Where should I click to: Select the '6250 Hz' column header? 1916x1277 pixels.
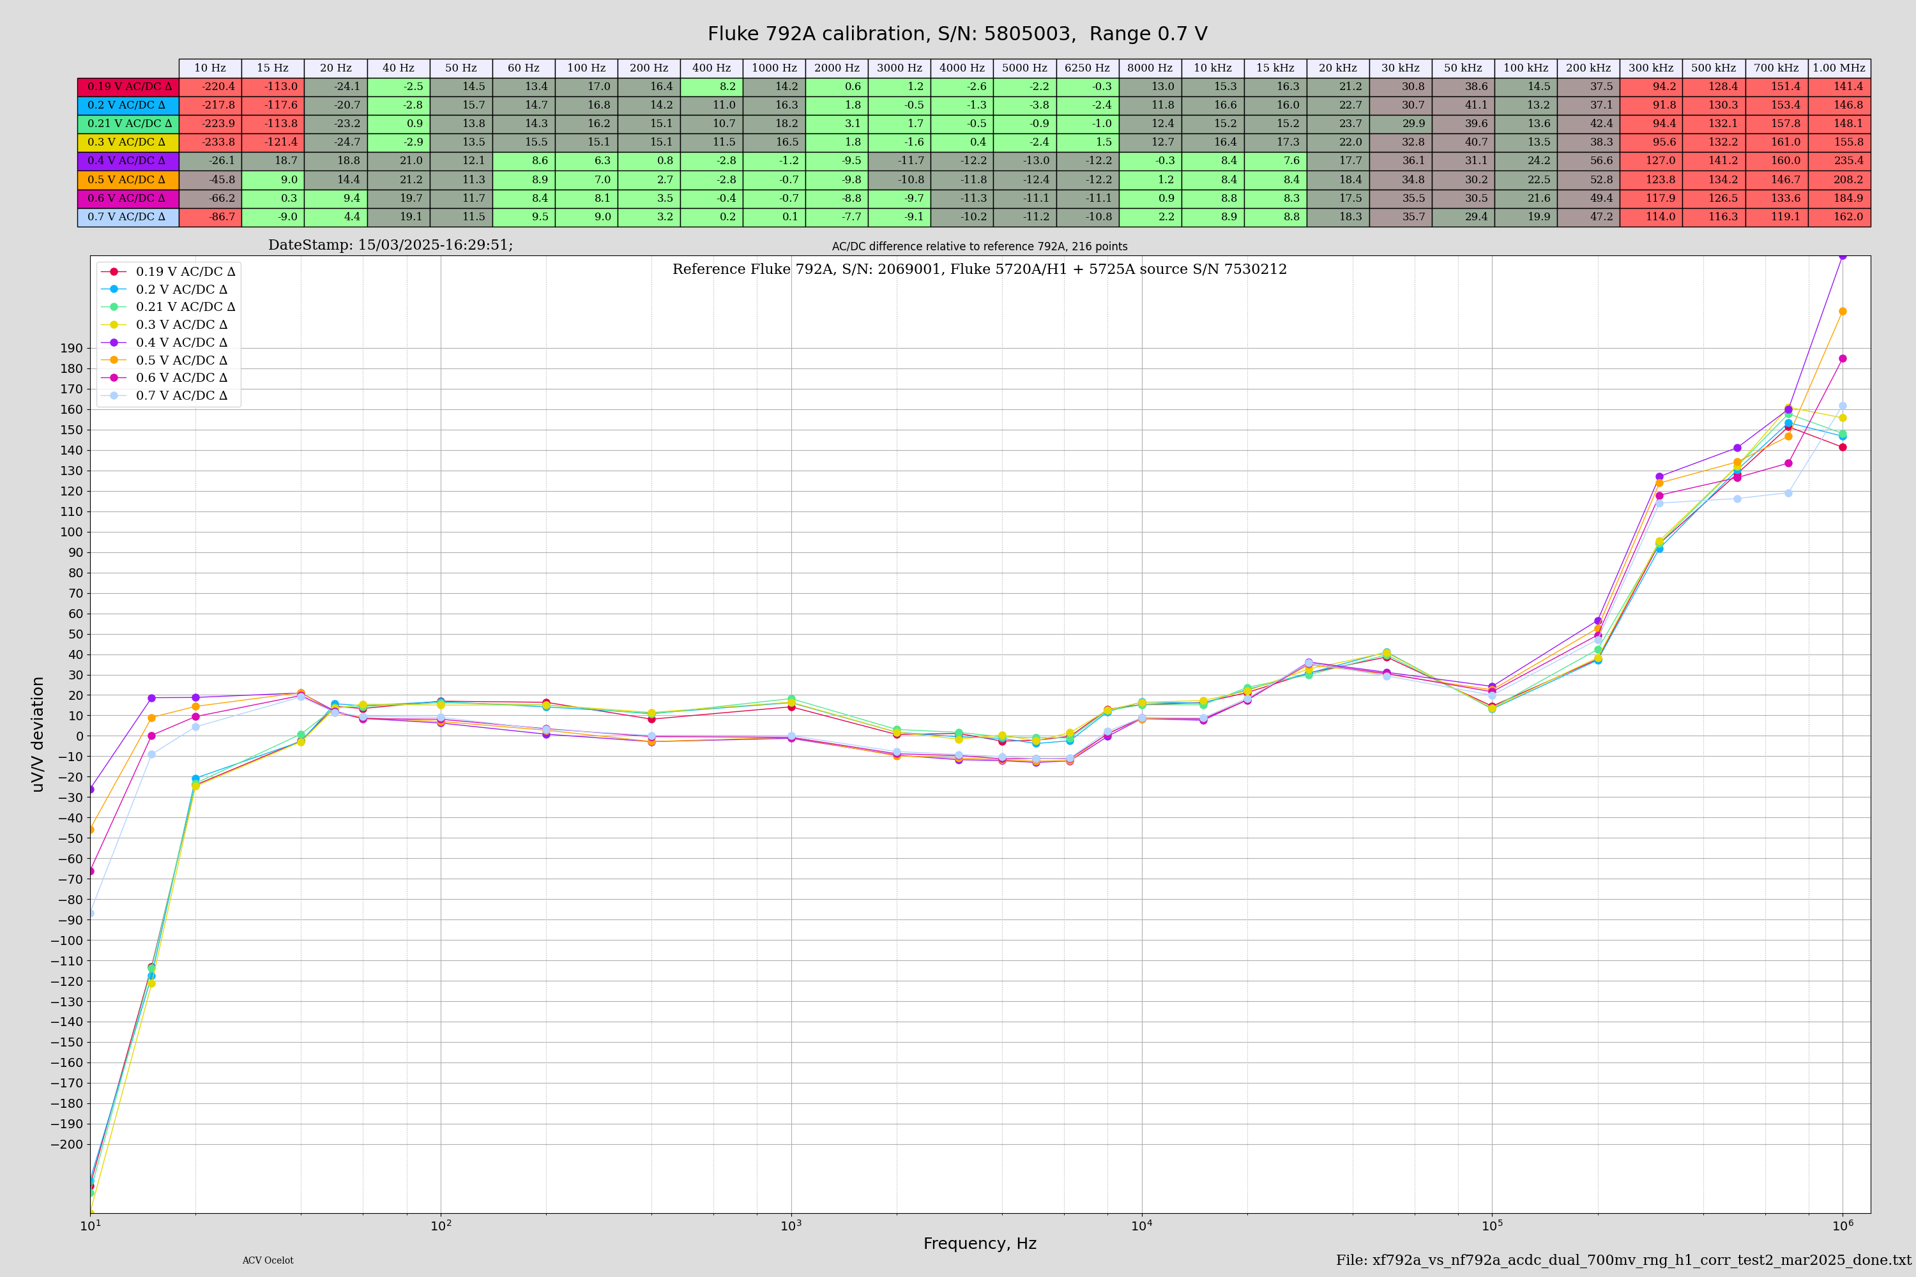click(x=1088, y=68)
